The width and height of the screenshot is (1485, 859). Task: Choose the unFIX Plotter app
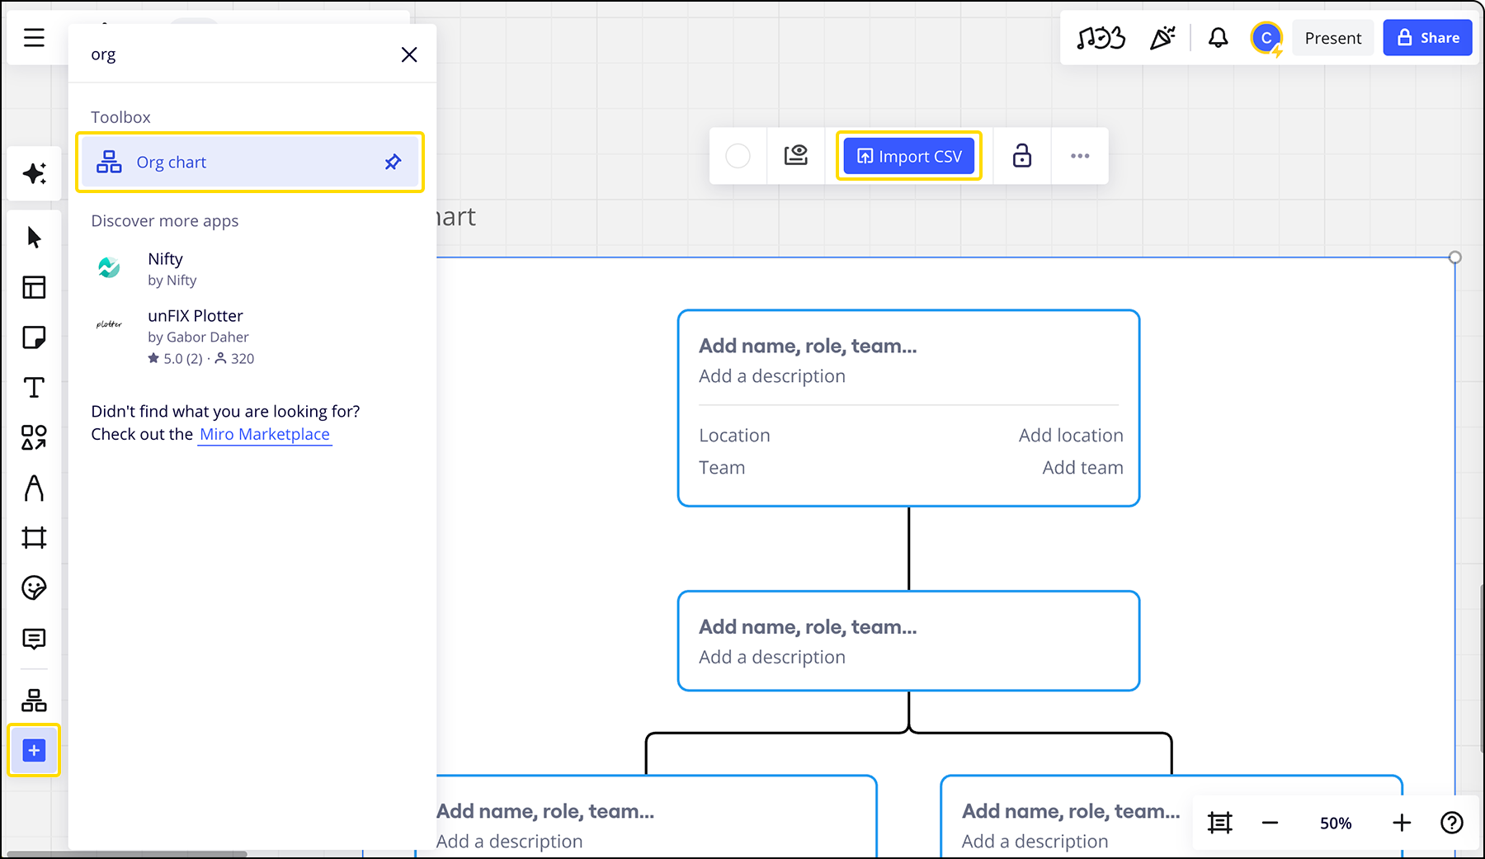(196, 316)
